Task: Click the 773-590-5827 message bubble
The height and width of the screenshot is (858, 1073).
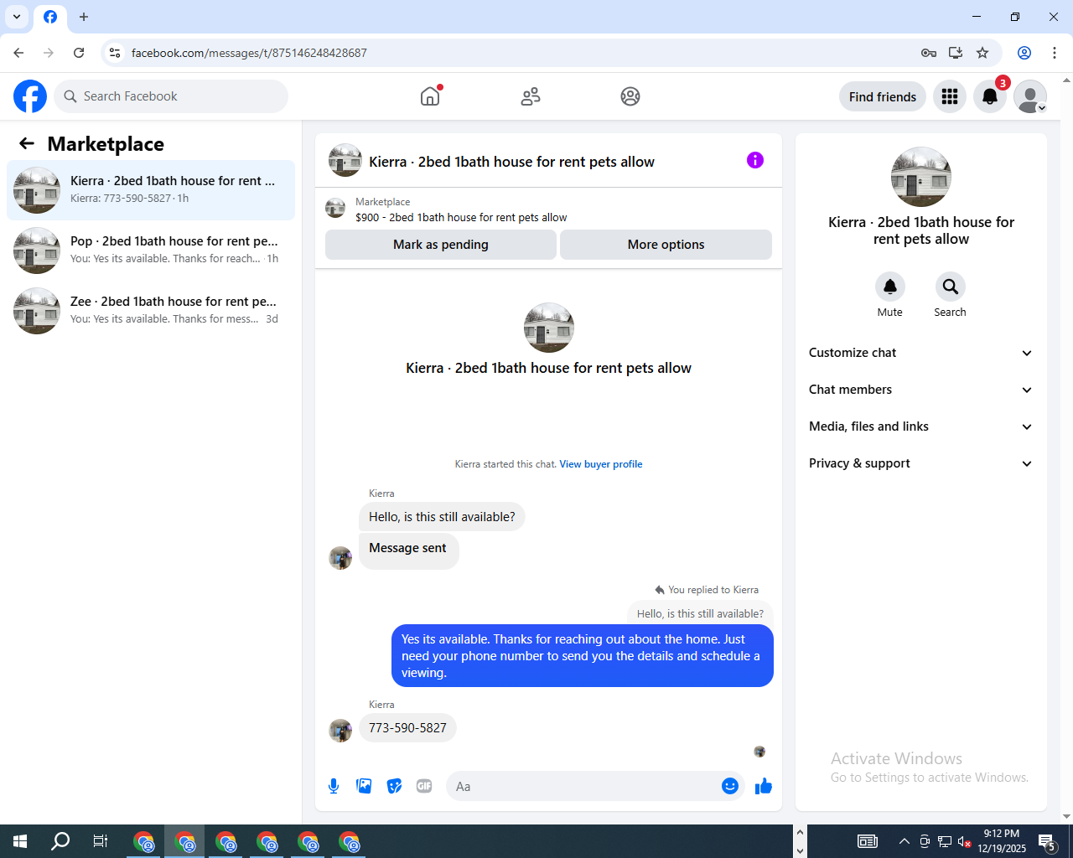Action: click(x=407, y=728)
